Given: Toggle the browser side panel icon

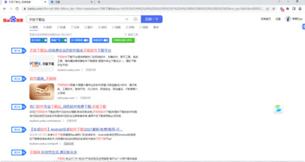Looking at the screenshot, I should click(x=294, y=9).
